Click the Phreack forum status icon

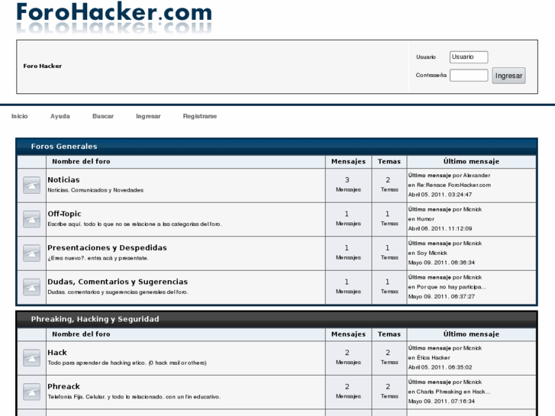point(31,392)
